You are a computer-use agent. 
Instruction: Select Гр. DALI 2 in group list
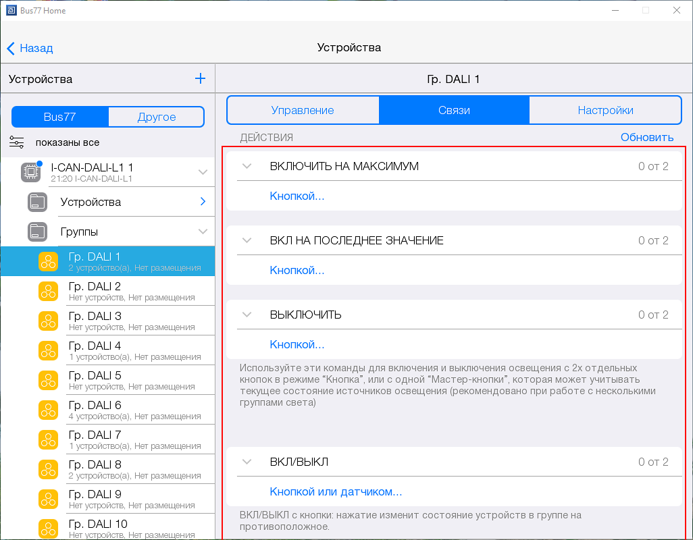108,291
